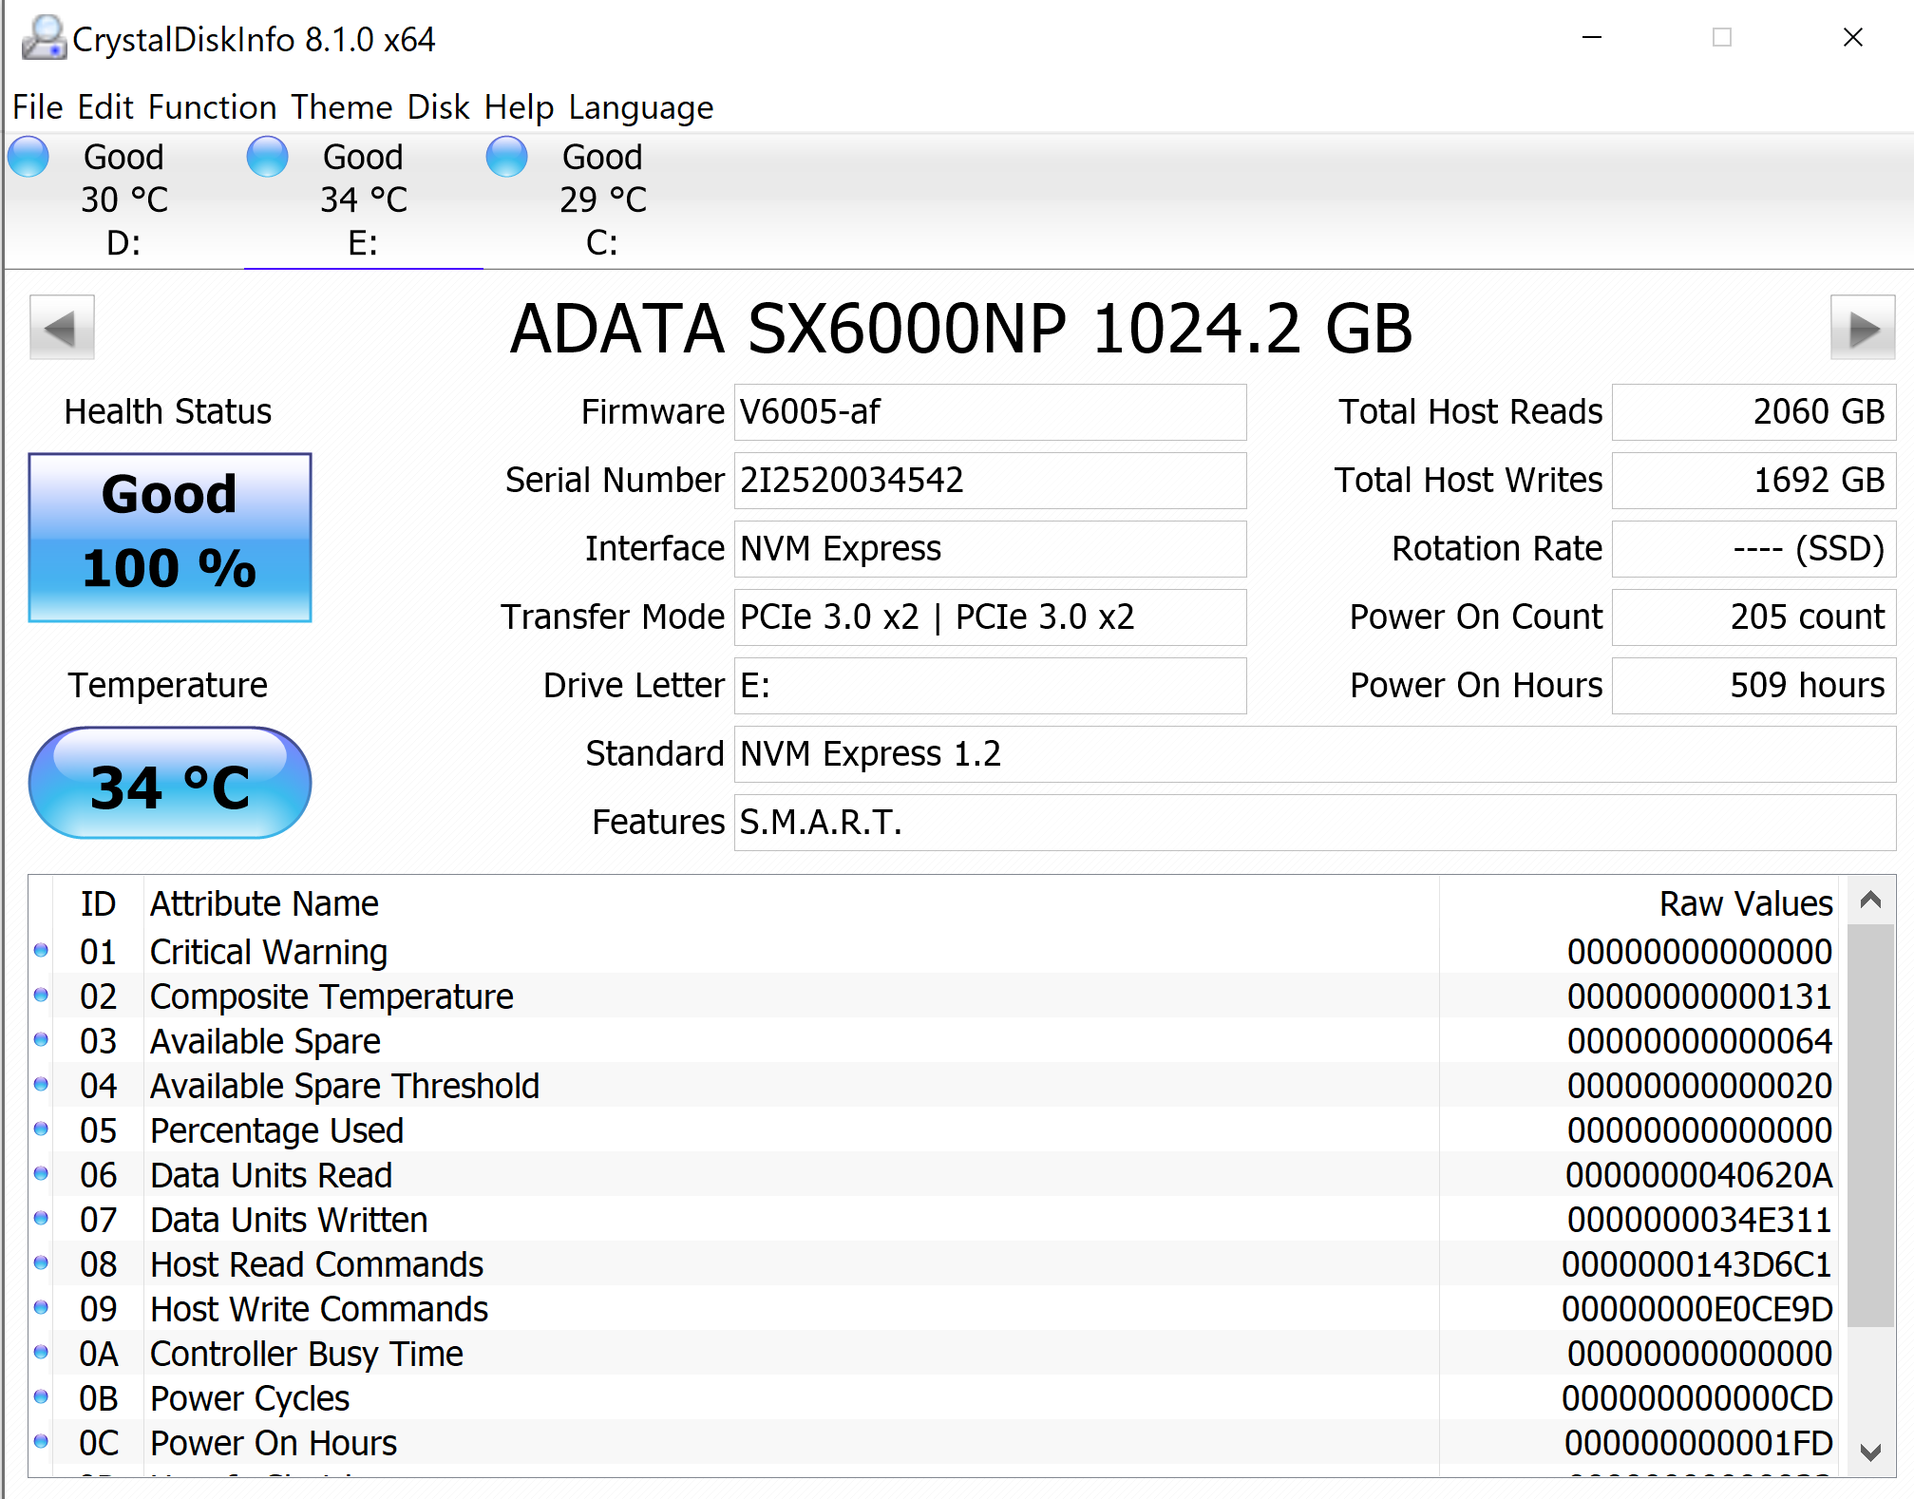Click Total Host Reads value 2060 GB

[1753, 412]
